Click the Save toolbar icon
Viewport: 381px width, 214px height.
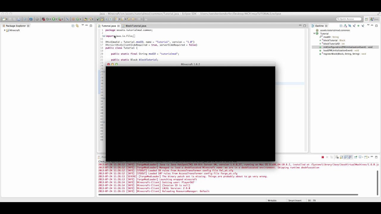[10, 19]
